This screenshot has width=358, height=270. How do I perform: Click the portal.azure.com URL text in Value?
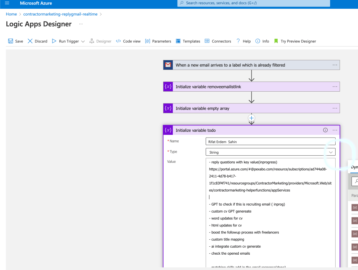pos(270,180)
